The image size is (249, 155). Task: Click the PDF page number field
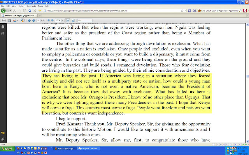click(38, 21)
